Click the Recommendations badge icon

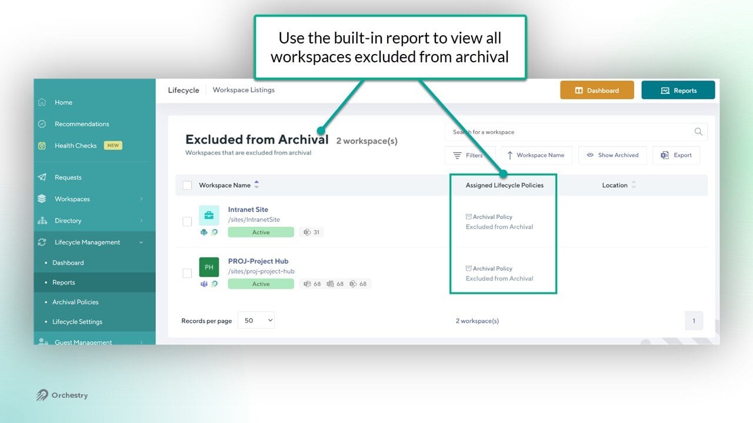[x=42, y=124]
